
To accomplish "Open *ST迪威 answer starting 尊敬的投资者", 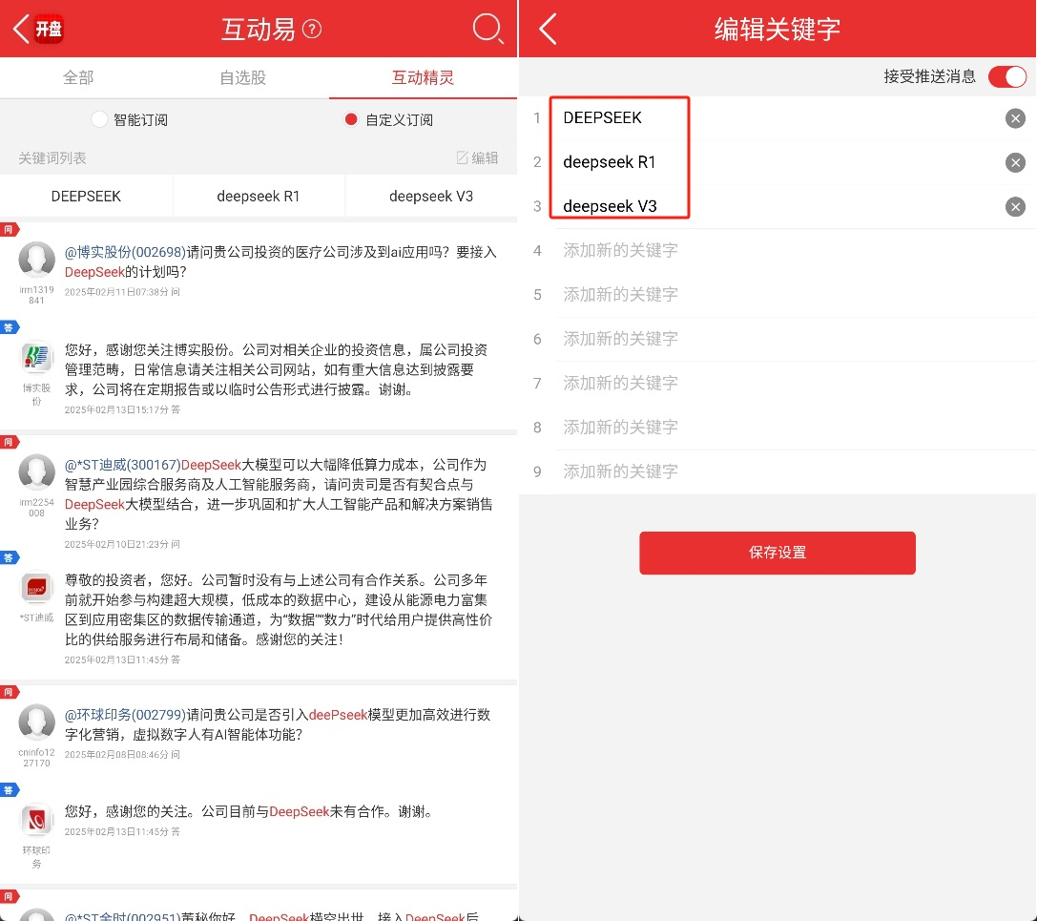I will tap(279, 609).
